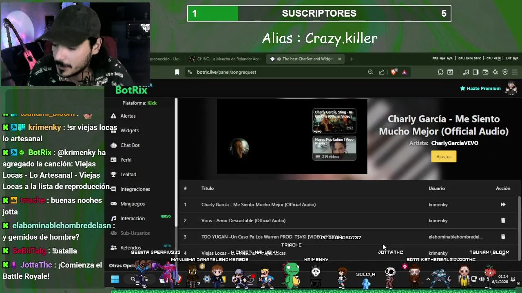Image resolution: width=522 pixels, height=293 pixels.
Task: Click the yellow Ajustes button
Action: 444,157
